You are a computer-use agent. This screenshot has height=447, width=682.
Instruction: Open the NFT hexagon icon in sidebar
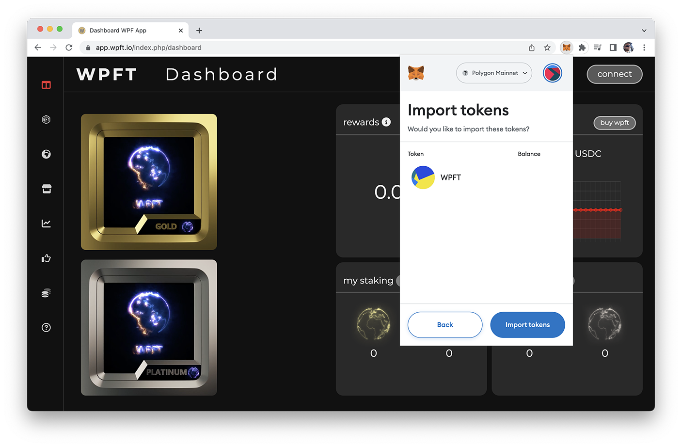tap(46, 119)
